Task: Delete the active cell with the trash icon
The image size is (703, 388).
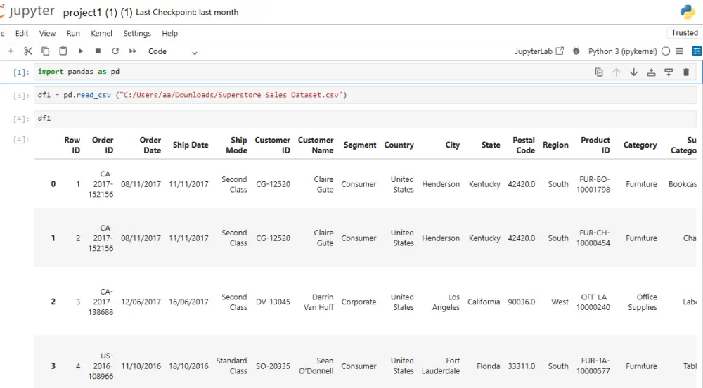Action: pos(686,72)
